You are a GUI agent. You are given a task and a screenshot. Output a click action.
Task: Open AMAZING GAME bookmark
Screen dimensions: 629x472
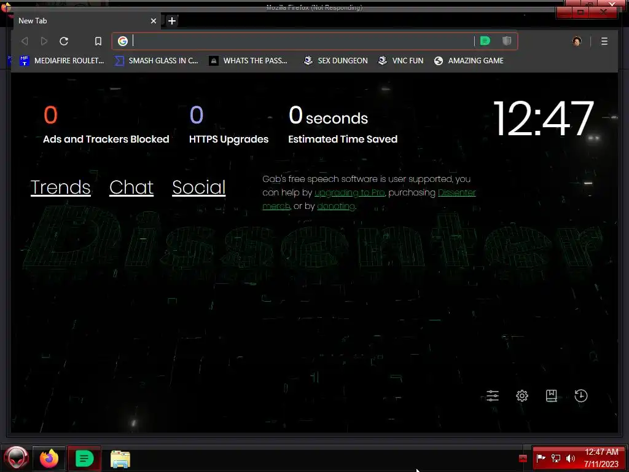[469, 61]
